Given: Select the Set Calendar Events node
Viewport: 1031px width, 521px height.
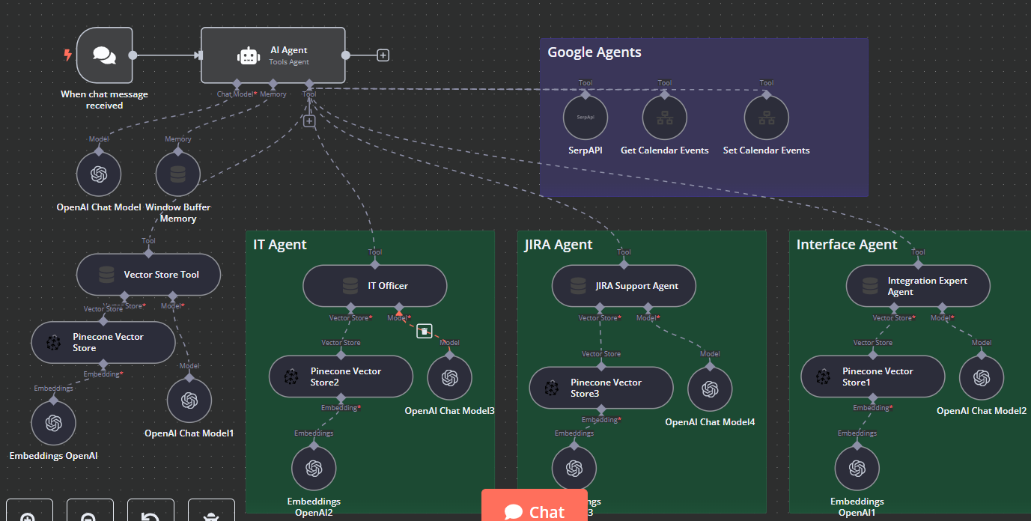Looking at the screenshot, I should click(x=766, y=118).
